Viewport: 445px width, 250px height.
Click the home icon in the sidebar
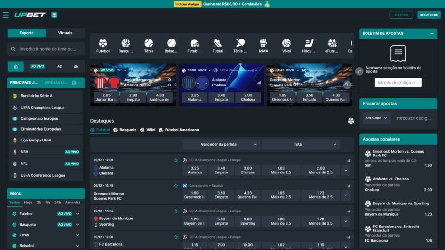coord(16,66)
